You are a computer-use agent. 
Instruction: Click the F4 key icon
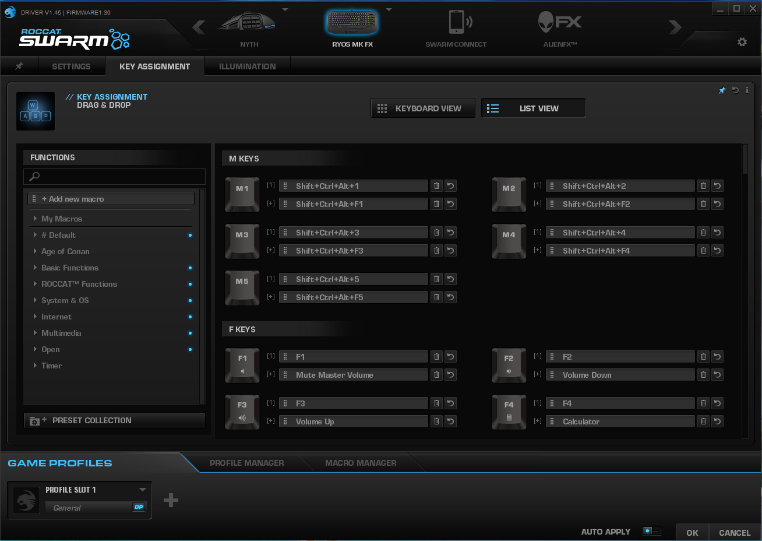[x=509, y=412]
